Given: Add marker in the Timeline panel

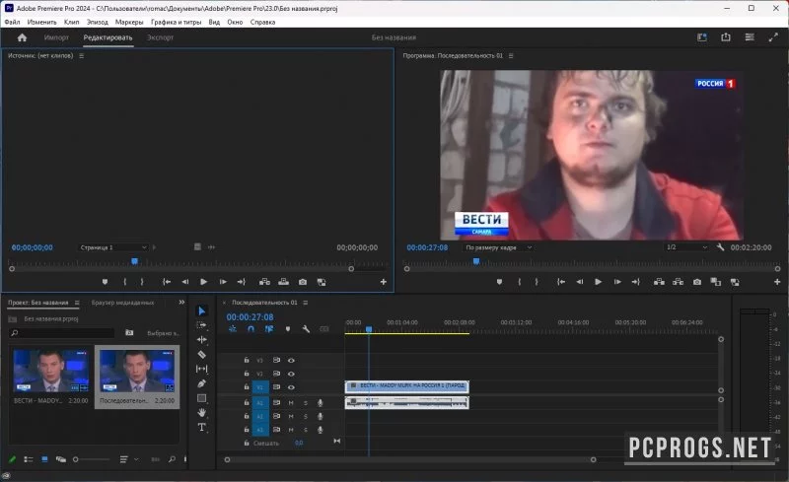Looking at the screenshot, I should (287, 329).
